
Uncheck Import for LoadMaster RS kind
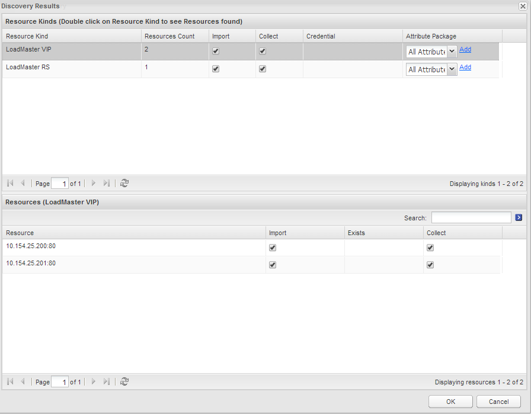[215, 69]
